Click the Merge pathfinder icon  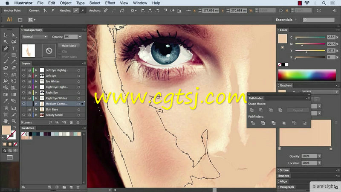[273, 123]
